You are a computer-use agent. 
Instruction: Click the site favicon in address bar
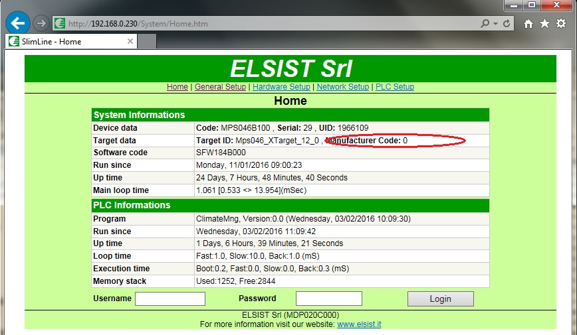click(60, 23)
